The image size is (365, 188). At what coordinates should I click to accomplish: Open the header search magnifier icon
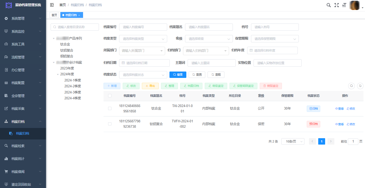[x=329, y=5]
